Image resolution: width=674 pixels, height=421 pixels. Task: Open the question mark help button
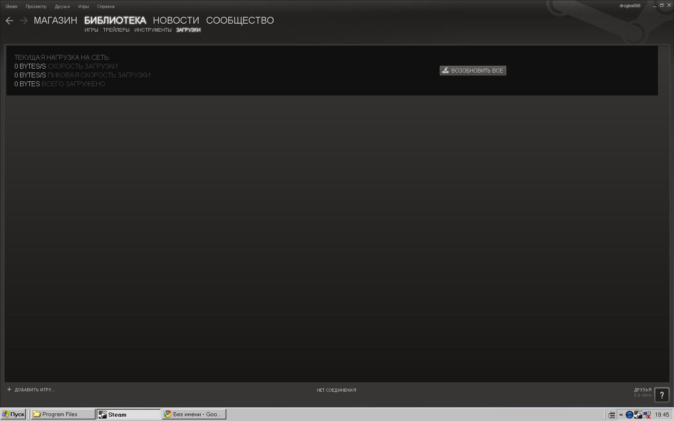click(x=662, y=395)
